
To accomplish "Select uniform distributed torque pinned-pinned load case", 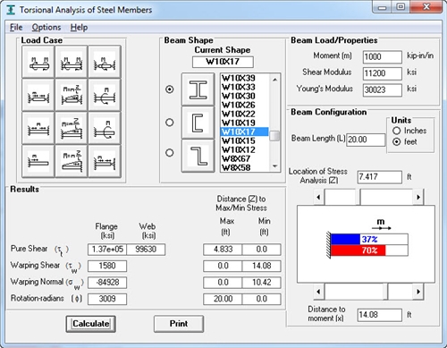I will [38, 95].
